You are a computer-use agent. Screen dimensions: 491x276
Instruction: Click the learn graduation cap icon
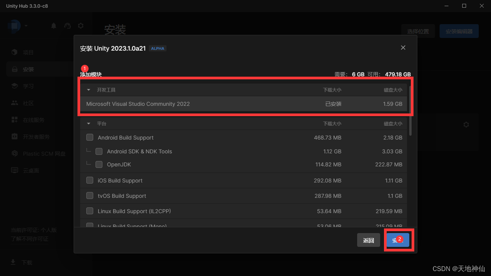[x=15, y=86]
